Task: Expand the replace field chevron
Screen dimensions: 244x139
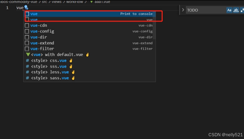Action: pyautogui.click(x=183, y=10)
